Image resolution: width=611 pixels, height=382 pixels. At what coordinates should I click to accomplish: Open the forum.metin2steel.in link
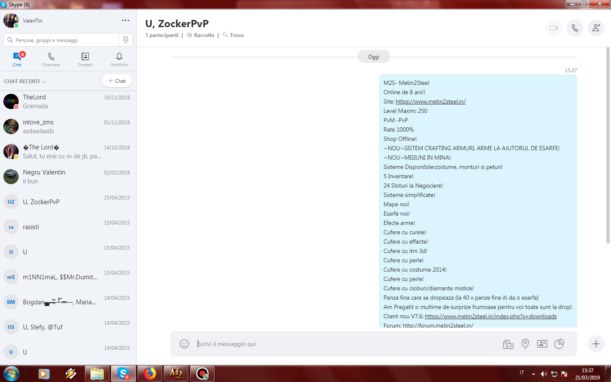pos(438,326)
